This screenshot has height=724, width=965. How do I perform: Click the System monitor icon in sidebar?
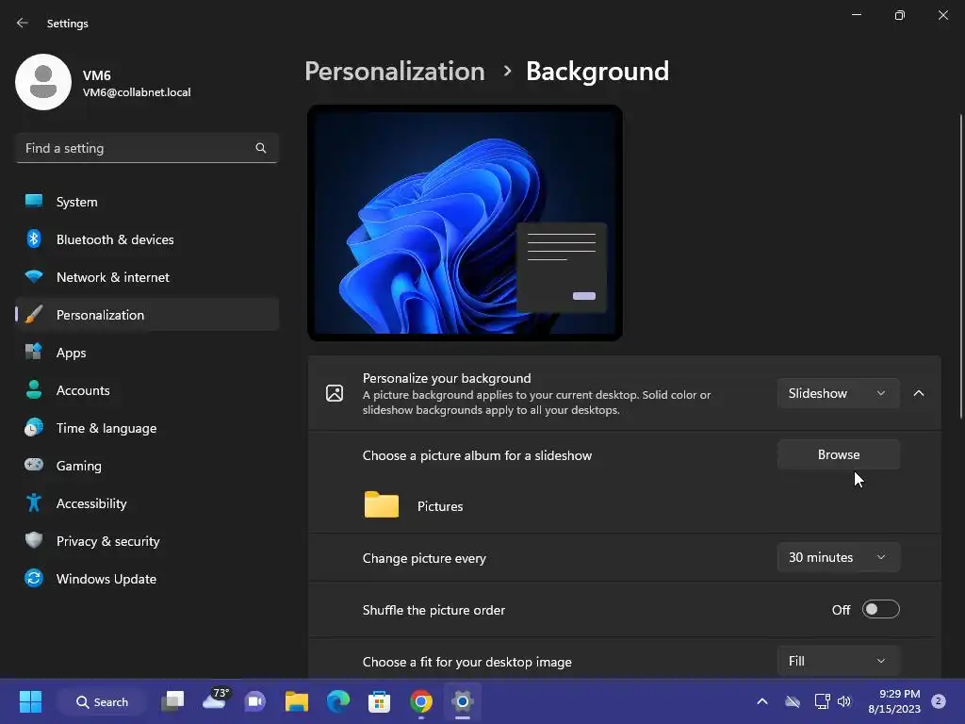pos(34,202)
